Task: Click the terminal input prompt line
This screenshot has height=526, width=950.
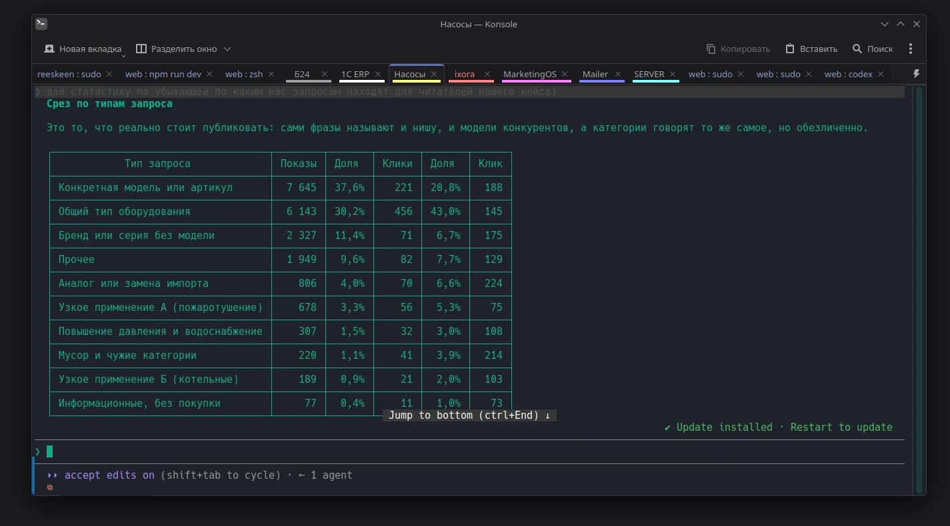Action: pos(469,451)
